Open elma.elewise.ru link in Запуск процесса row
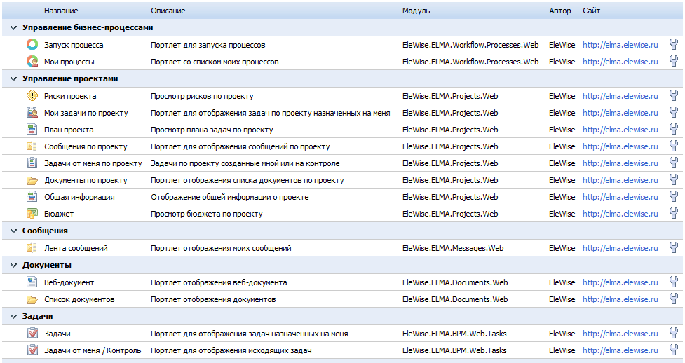 620,45
